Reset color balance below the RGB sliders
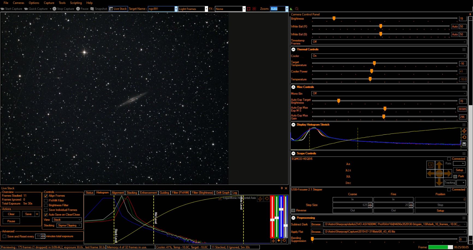 click(x=284, y=241)
